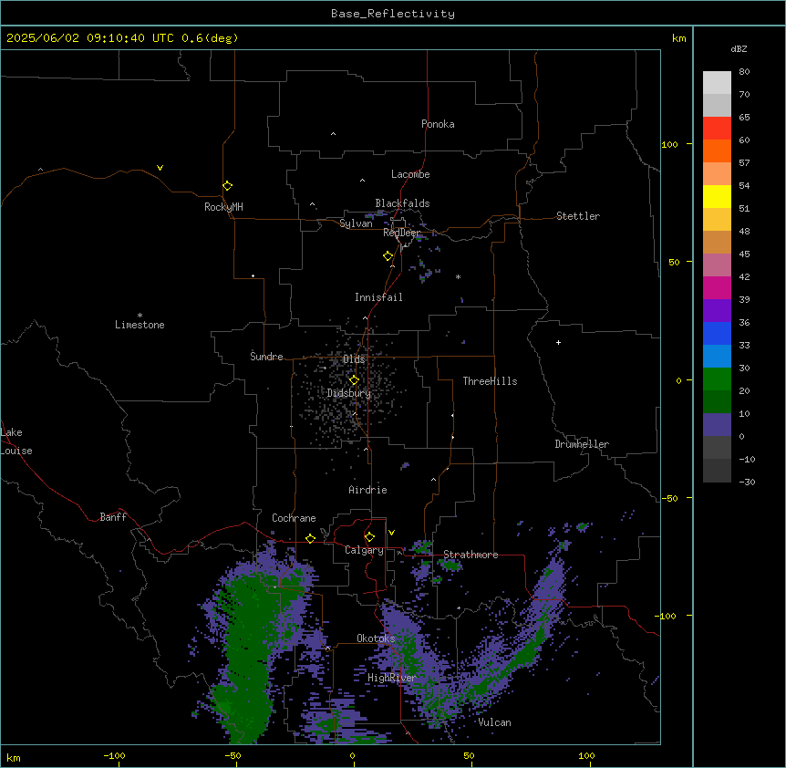
Task: Click the Sylvan map label
Action: point(356,223)
